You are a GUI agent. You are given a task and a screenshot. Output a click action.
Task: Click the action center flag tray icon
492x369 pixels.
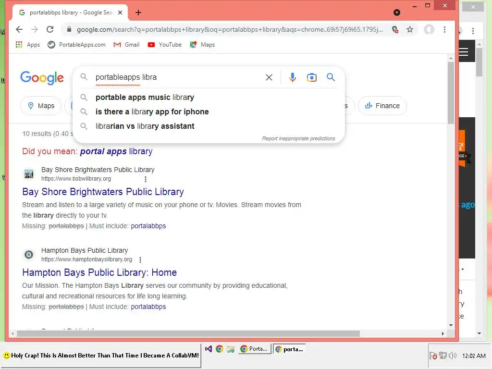coord(433,356)
